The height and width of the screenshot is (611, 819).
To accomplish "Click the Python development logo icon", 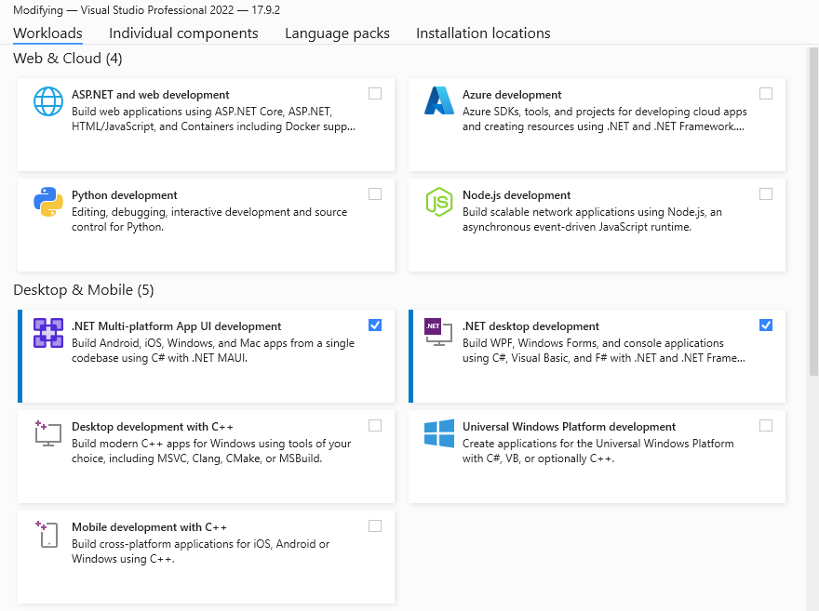I will [x=47, y=201].
